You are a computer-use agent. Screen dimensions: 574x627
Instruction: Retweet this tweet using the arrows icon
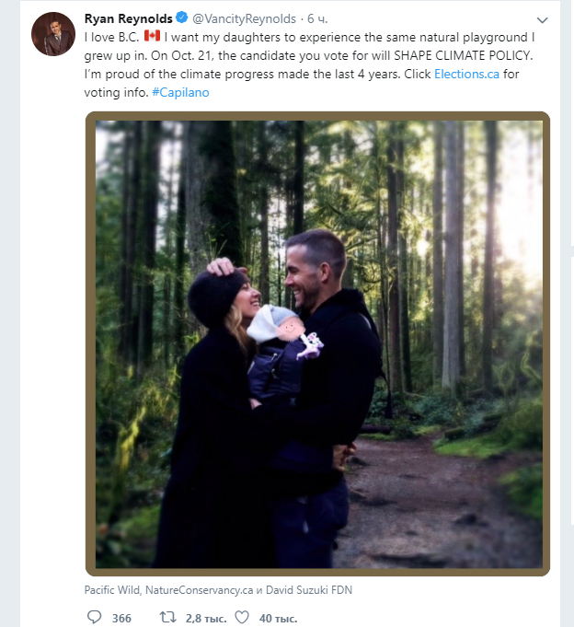point(169,618)
